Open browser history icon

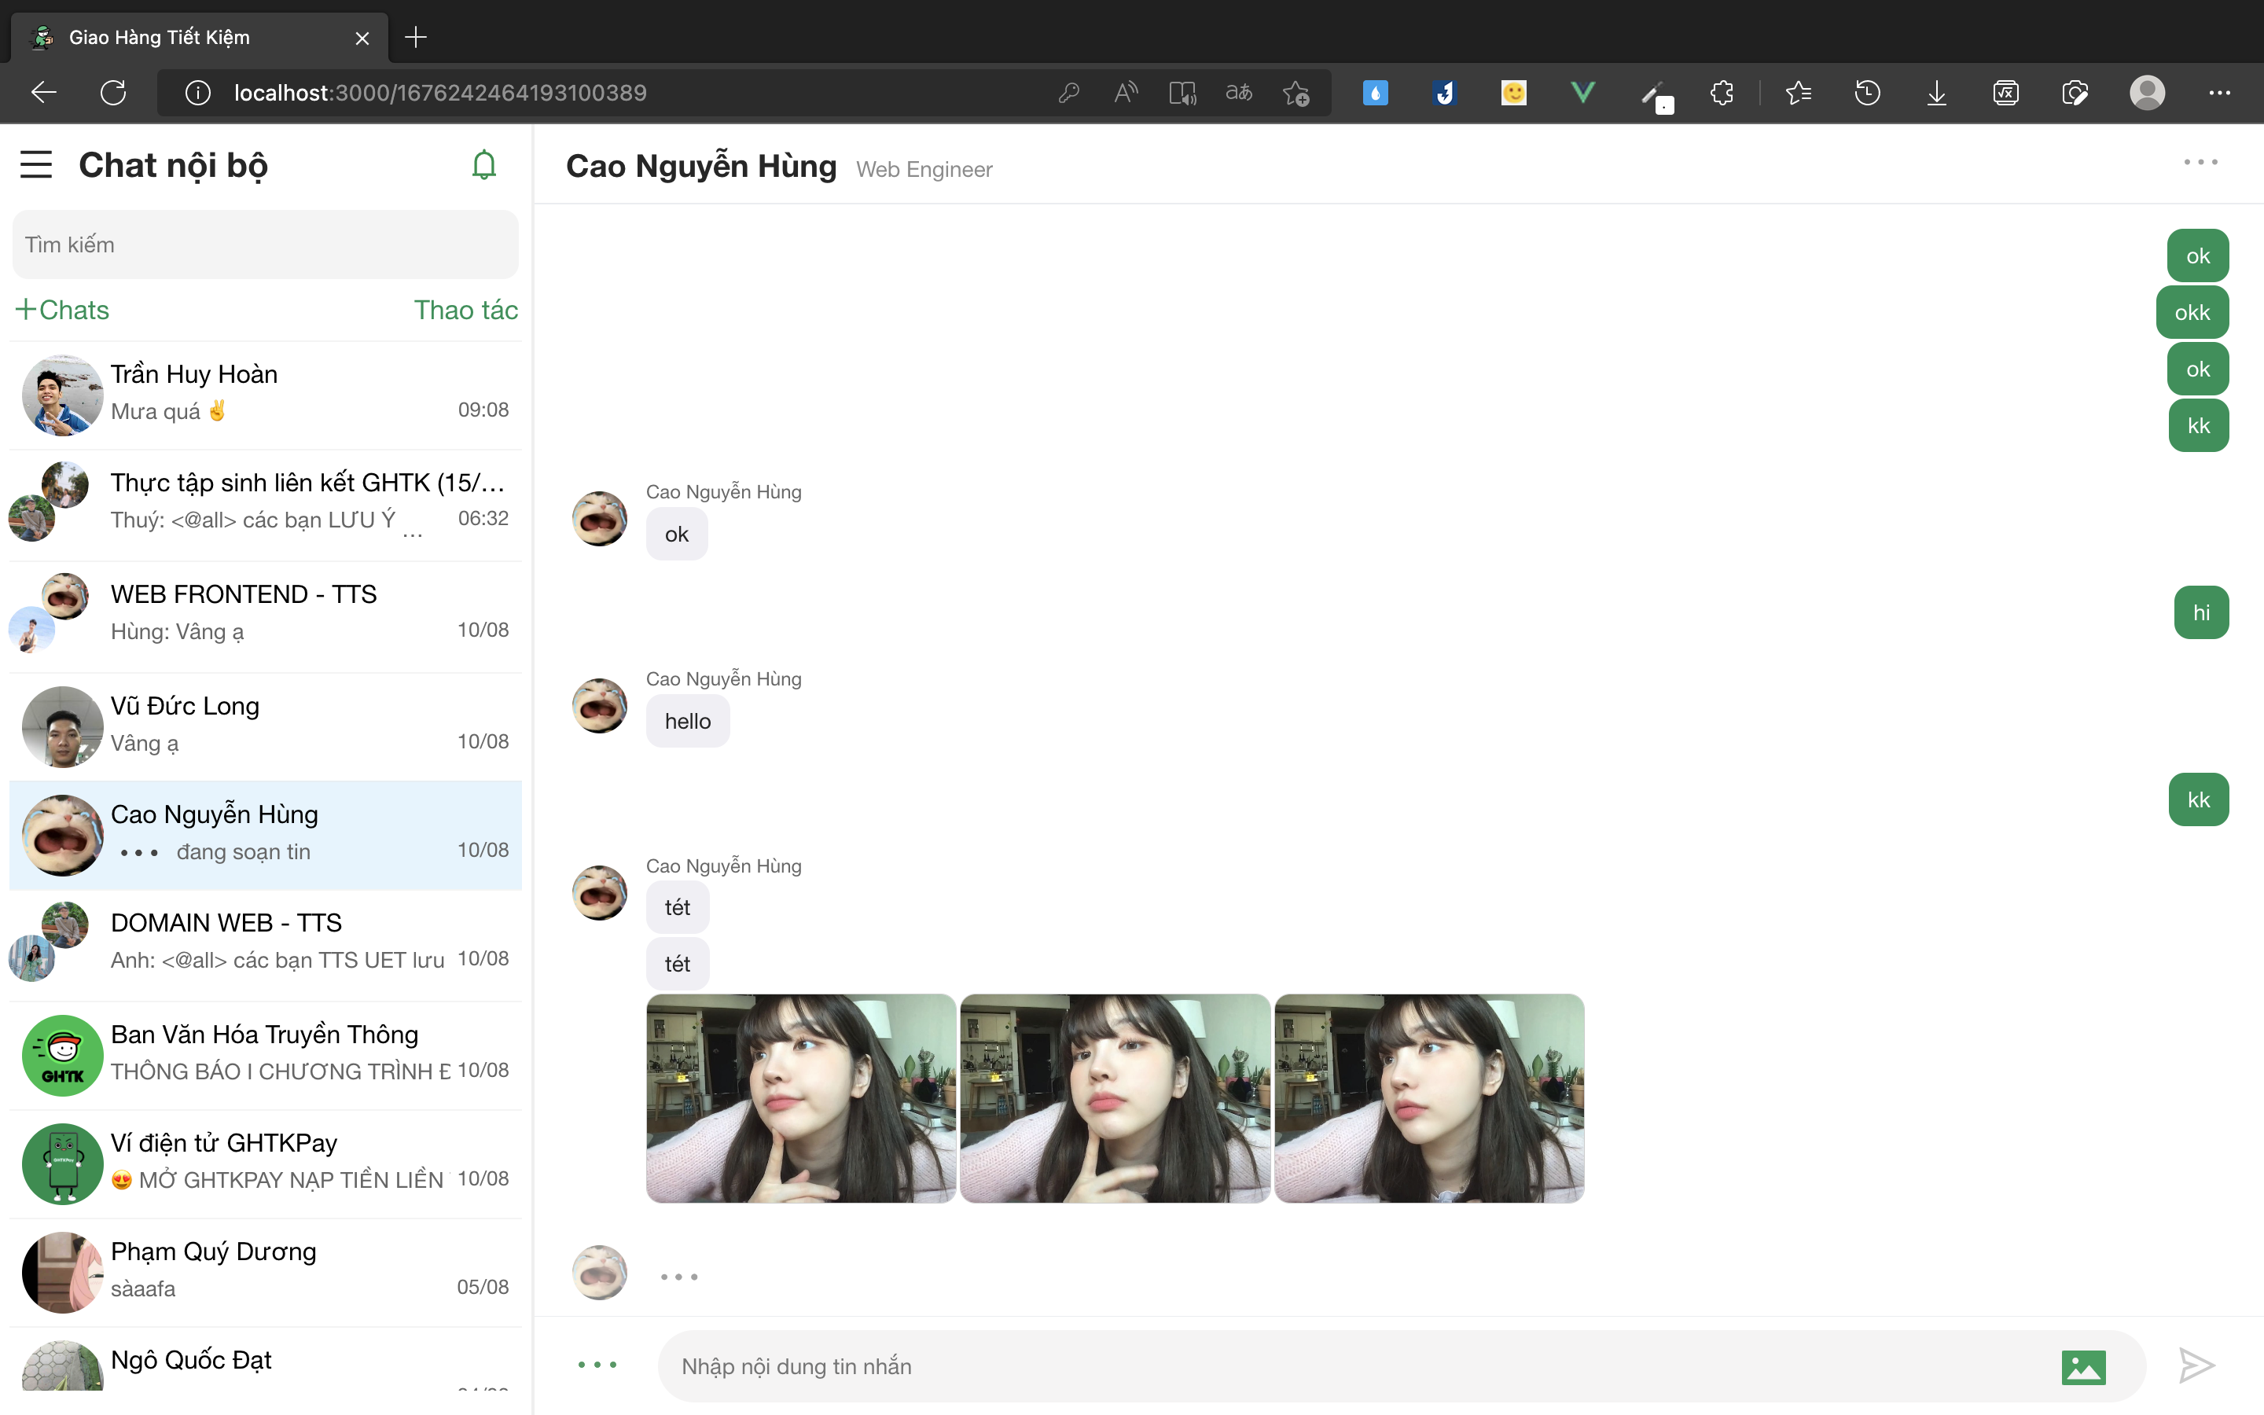pos(1867,93)
